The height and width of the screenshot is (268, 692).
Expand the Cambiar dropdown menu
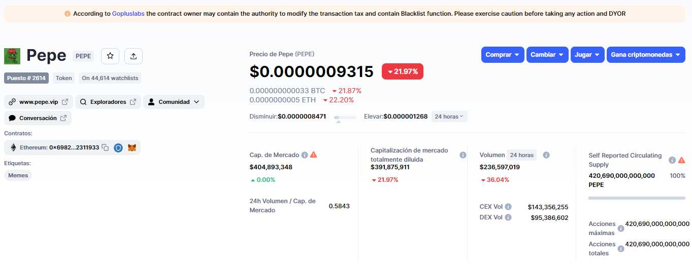pos(547,55)
